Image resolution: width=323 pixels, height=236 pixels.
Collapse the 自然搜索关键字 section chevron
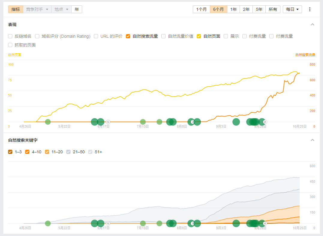tap(313, 140)
